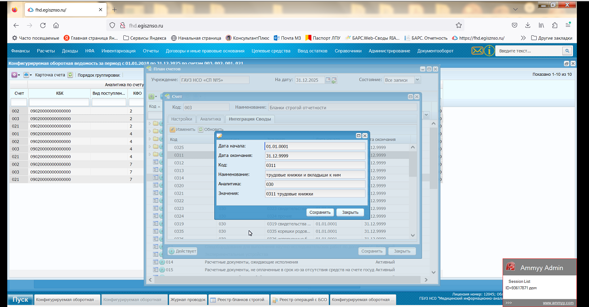Open calendar picker next to На дату

coord(328,80)
